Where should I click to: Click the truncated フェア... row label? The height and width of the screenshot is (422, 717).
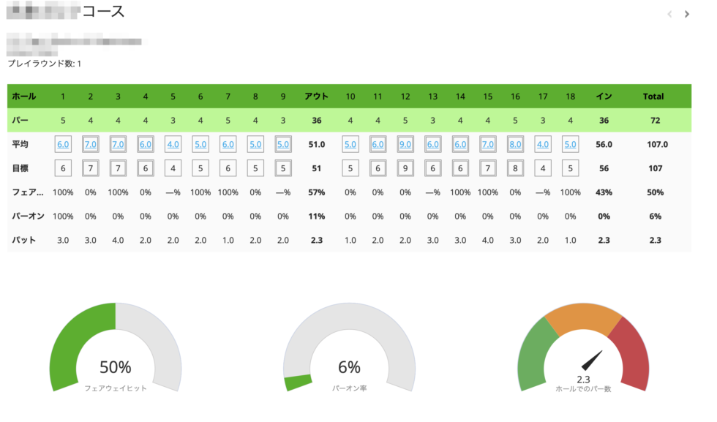tap(27, 192)
